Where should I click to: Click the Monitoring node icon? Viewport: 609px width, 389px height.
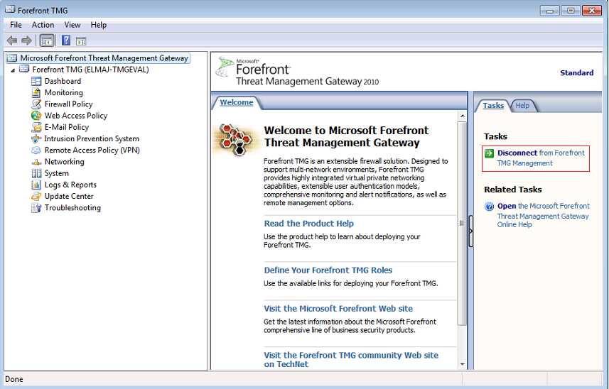[x=36, y=92]
